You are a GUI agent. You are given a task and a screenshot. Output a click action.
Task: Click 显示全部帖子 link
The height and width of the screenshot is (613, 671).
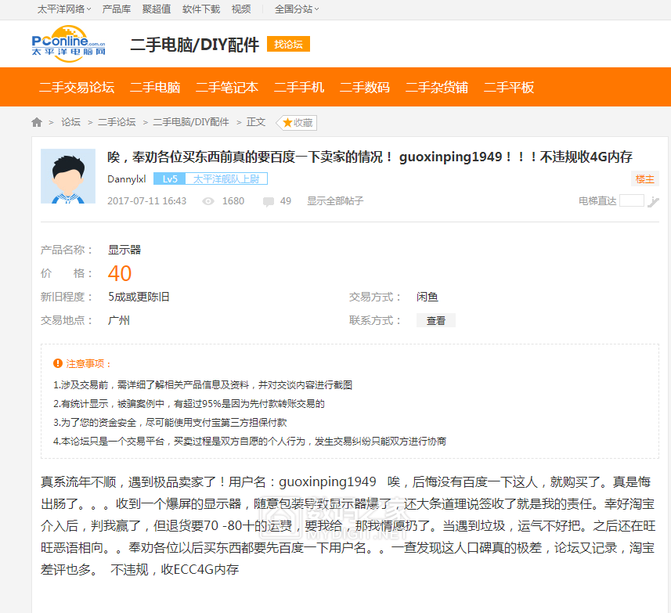335,201
